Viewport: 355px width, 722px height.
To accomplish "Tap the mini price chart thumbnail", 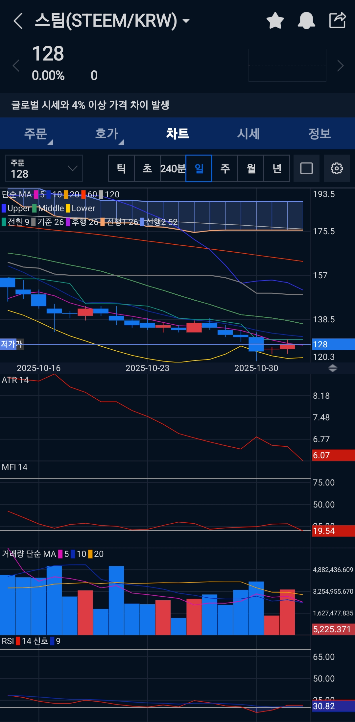I will (287, 65).
